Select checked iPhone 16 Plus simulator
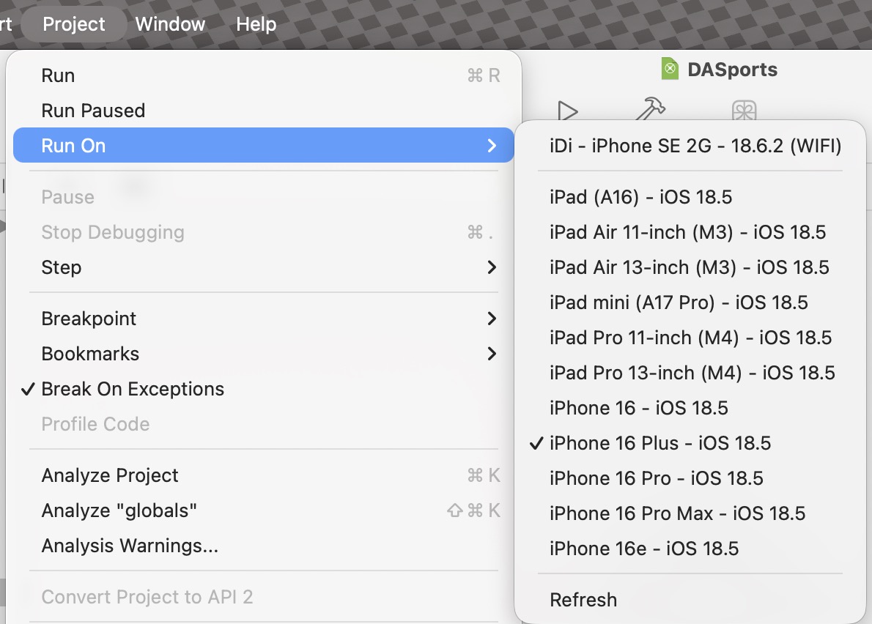 660,443
